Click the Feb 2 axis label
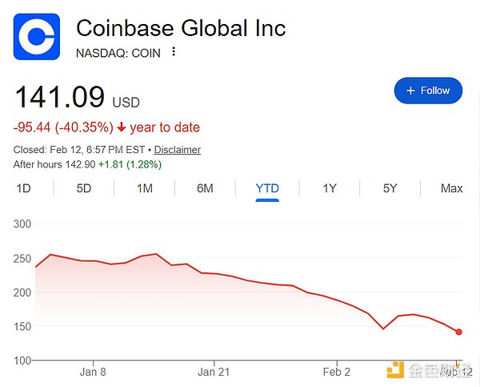The image size is (480, 387). [x=337, y=372]
